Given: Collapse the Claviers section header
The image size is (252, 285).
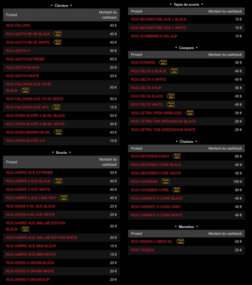Looking at the screenshot, I should coord(61,6).
